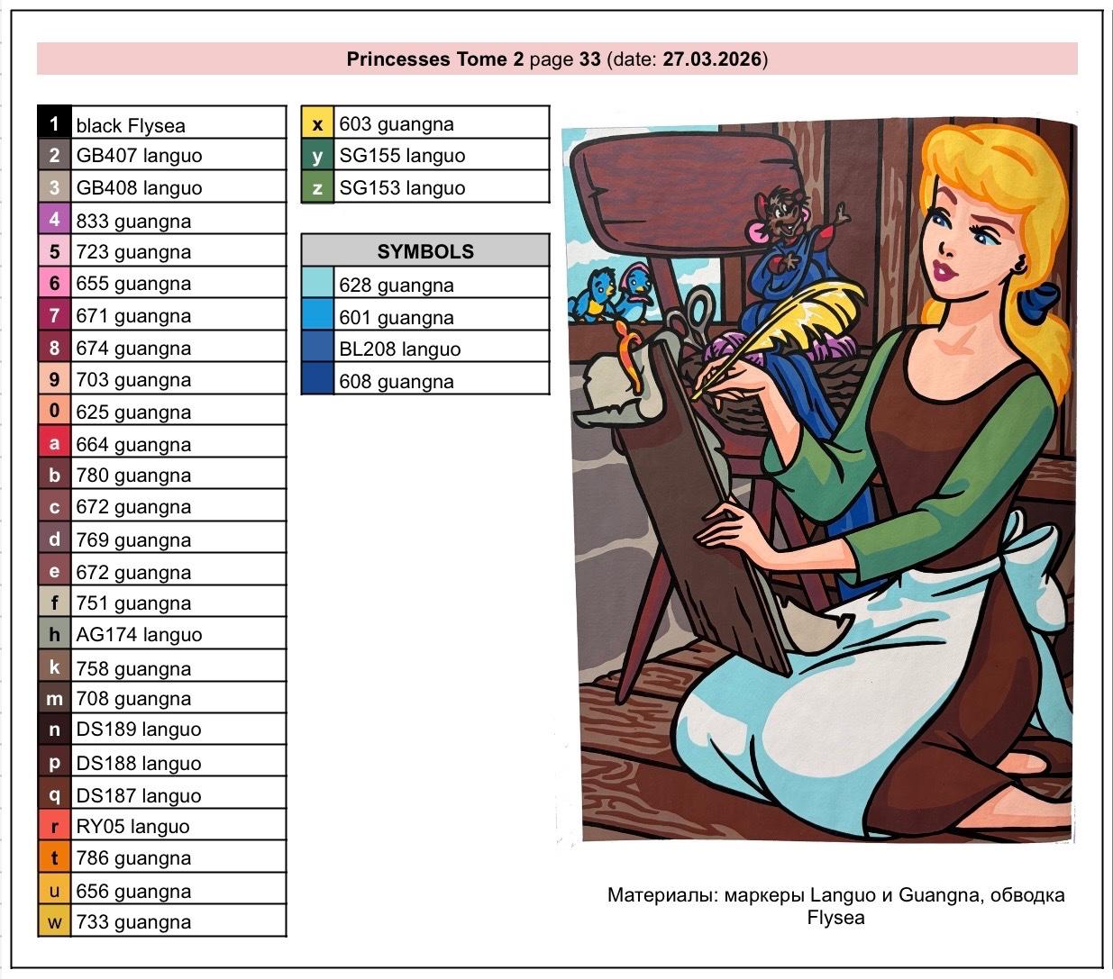The width and height of the screenshot is (1113, 979).
Task: Choose the yellow swatch lettered x
Action: (317, 122)
